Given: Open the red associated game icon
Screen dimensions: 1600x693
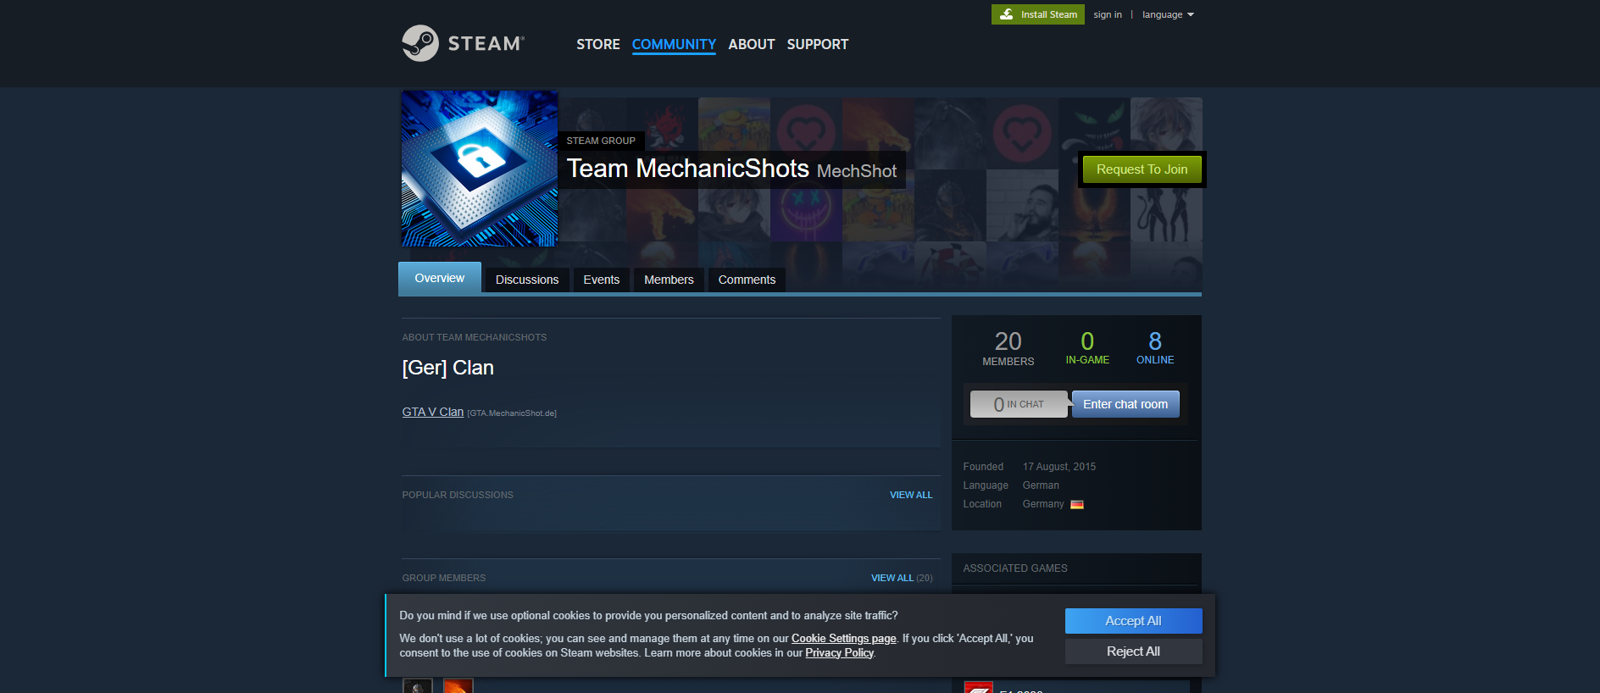Looking at the screenshot, I should pyautogui.click(x=979, y=687).
